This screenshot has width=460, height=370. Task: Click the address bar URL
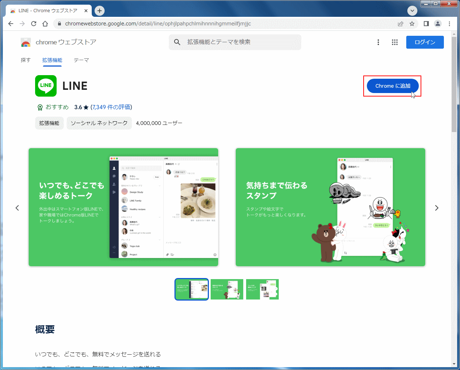coord(158,24)
